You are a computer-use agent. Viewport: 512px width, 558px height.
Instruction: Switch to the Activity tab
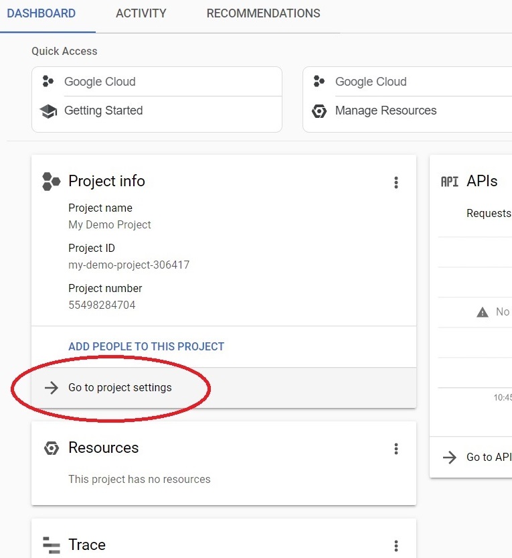[x=141, y=13]
